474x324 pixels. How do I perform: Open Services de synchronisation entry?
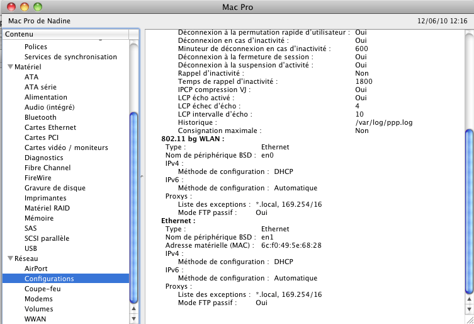click(71, 57)
